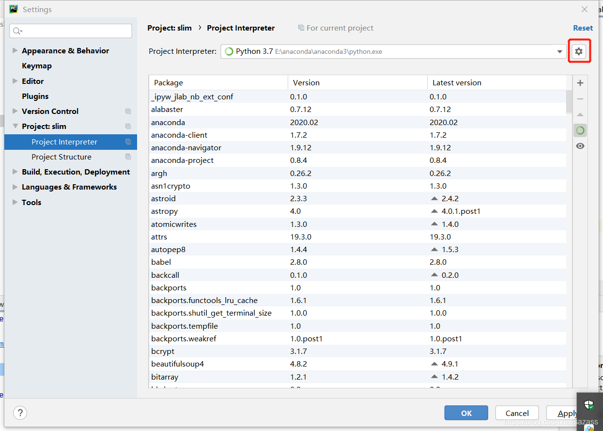Open the interpreter gear settings button
This screenshot has width=603, height=431.
(x=579, y=51)
